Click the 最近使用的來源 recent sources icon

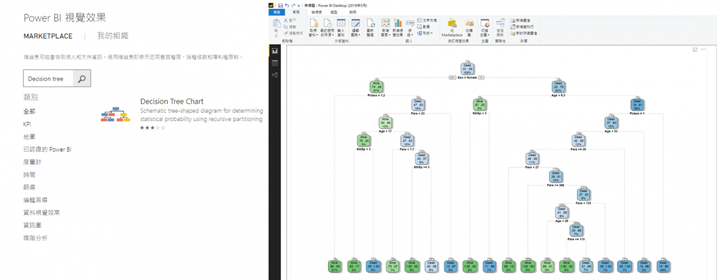pos(328,23)
